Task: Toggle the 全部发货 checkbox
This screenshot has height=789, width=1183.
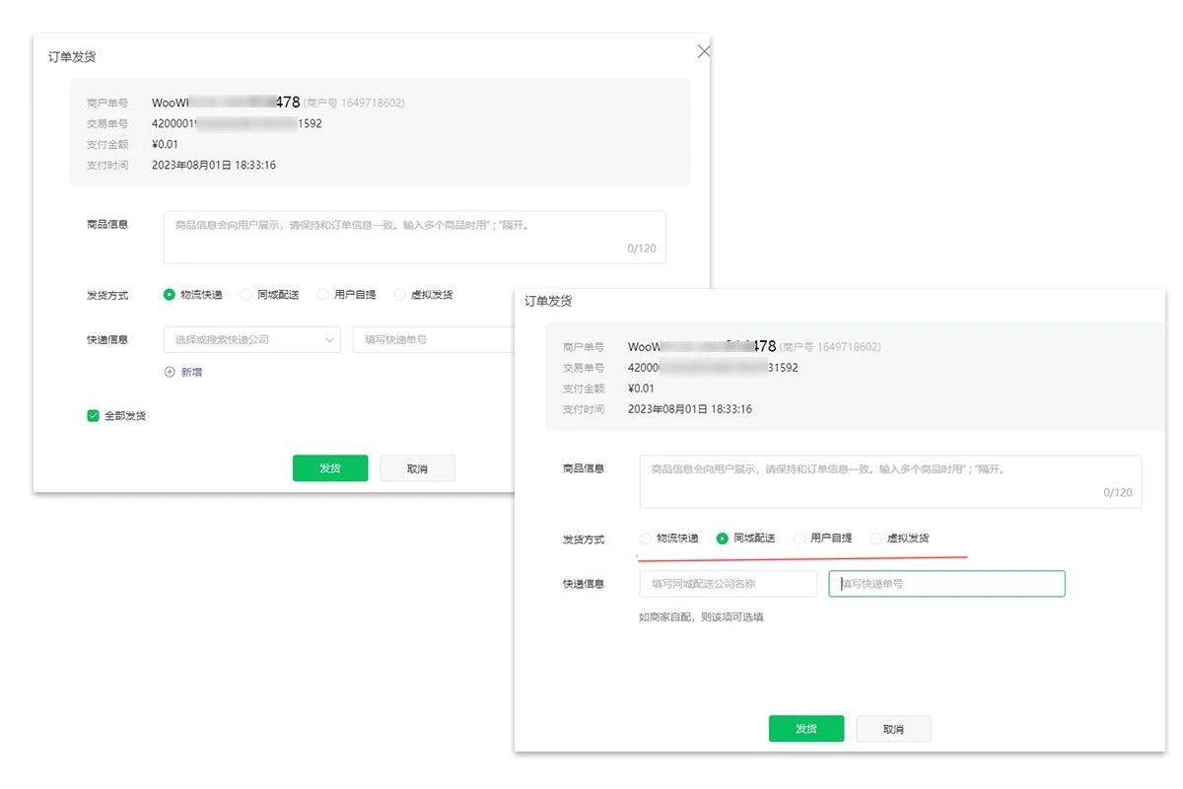Action: click(93, 416)
